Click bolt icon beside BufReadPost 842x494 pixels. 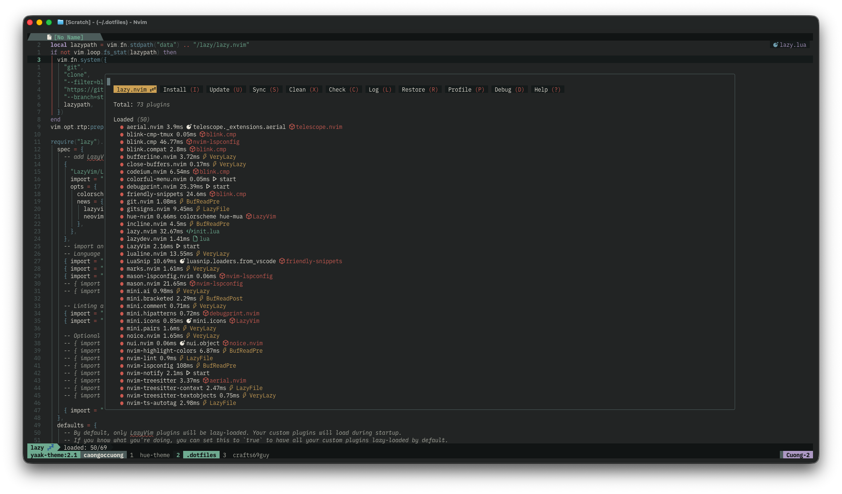(201, 298)
